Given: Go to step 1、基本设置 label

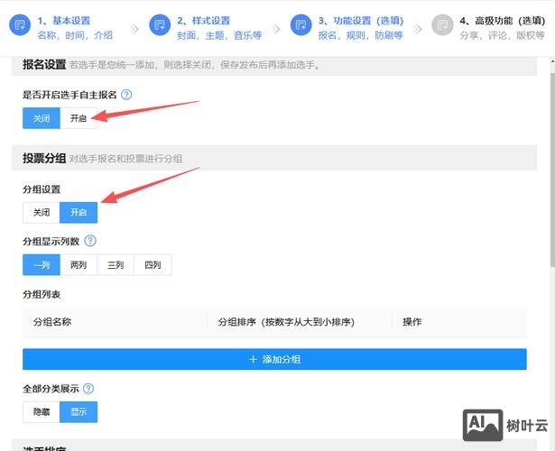Looking at the screenshot, I should (x=64, y=21).
